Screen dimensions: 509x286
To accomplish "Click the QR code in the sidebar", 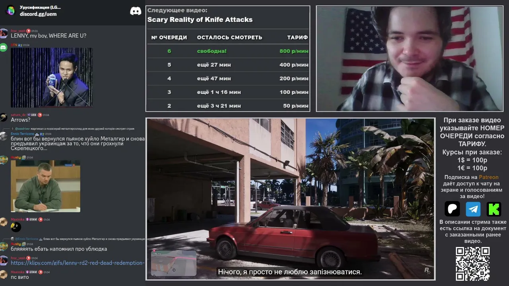I will coord(472,264).
